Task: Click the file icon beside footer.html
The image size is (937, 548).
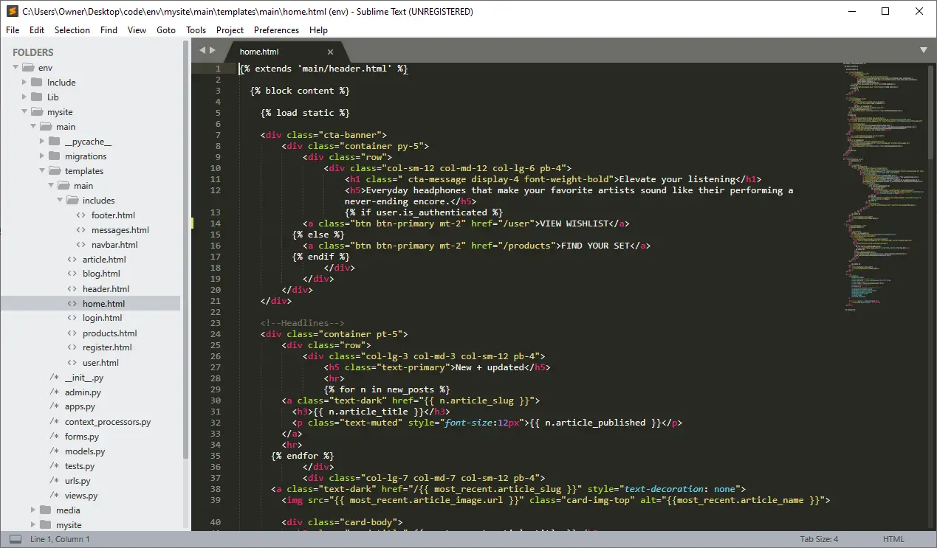Action: [81, 215]
